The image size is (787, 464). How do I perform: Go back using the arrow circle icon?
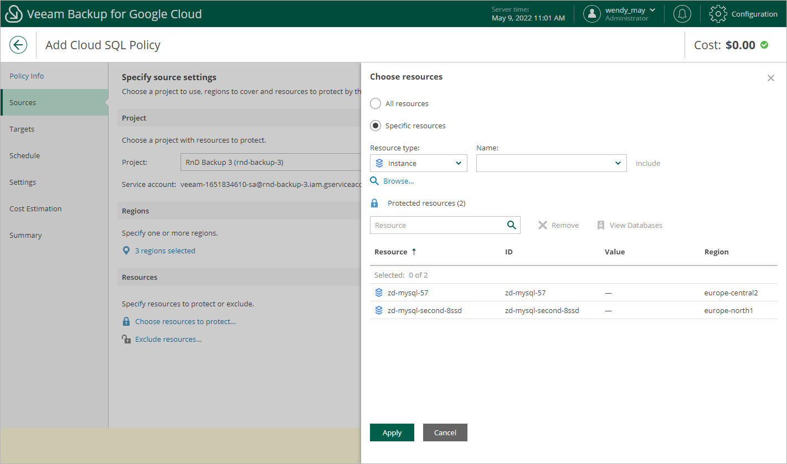(18, 45)
